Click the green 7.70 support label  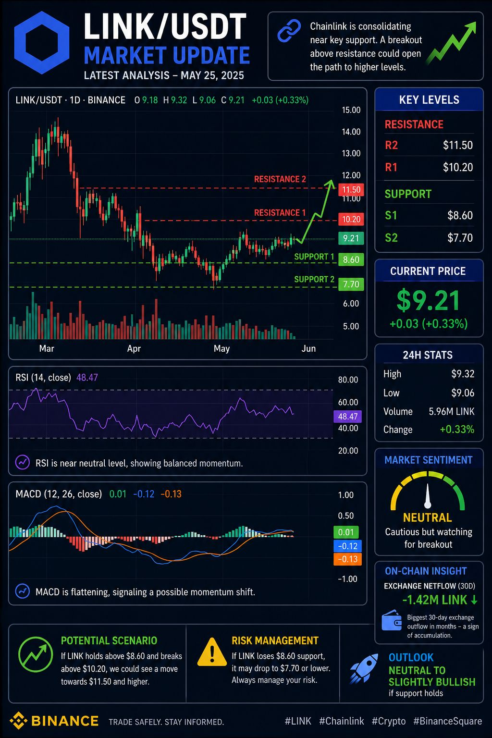pos(351,284)
